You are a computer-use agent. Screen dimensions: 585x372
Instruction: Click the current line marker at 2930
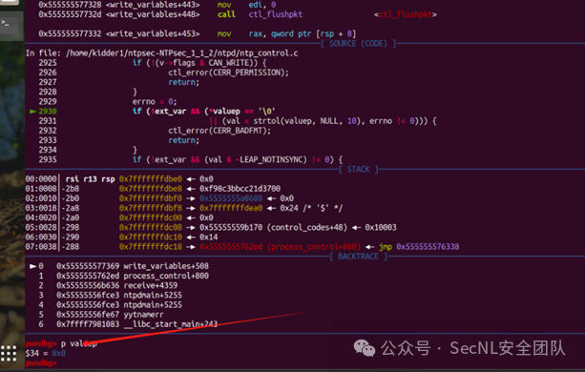click(x=43, y=111)
